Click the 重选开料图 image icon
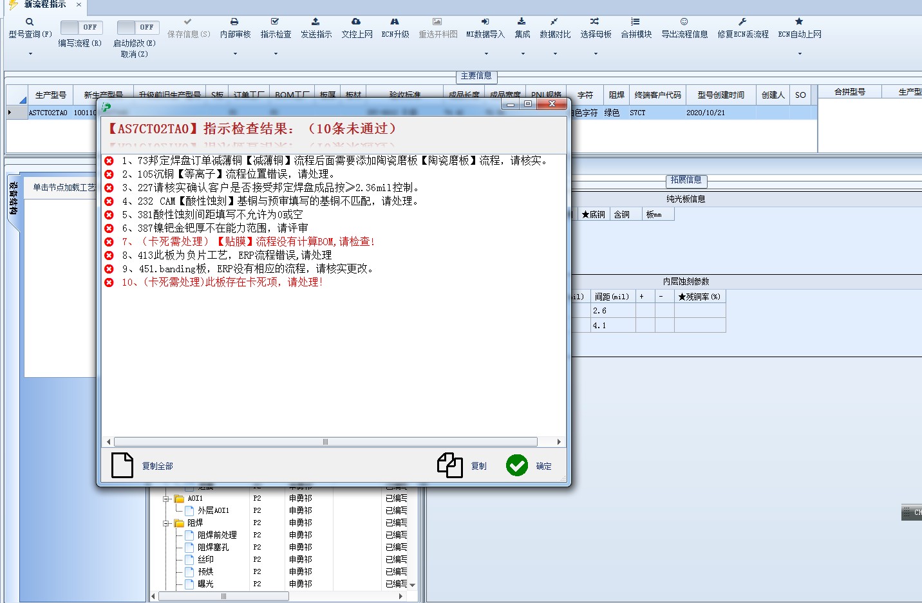 437,21
